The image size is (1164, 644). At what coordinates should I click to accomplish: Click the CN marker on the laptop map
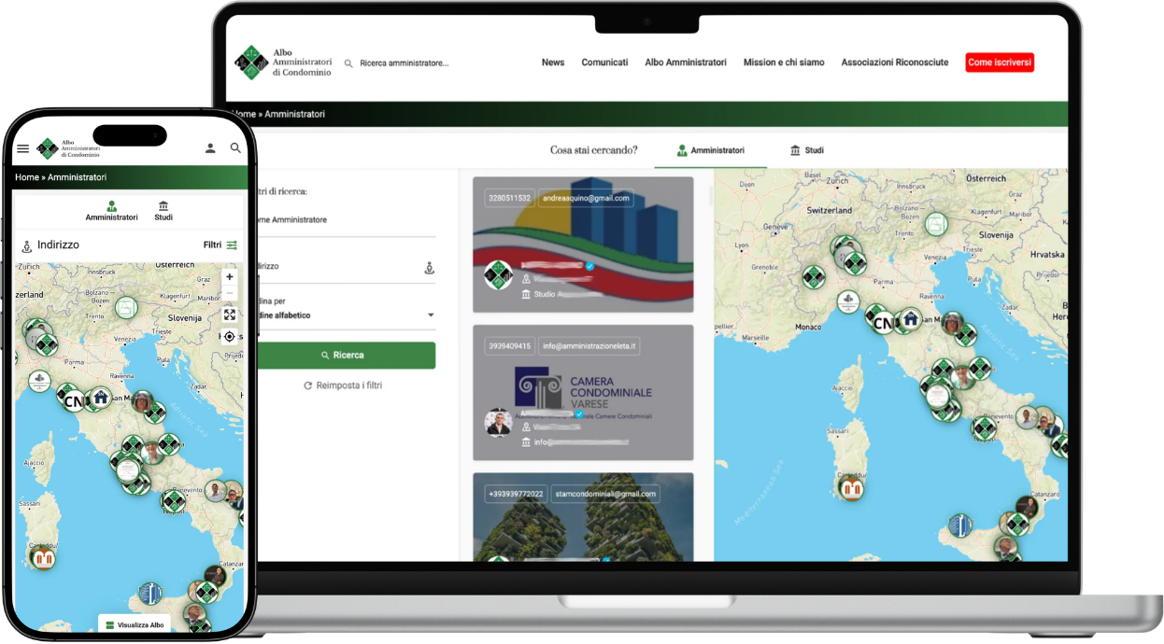tap(883, 324)
